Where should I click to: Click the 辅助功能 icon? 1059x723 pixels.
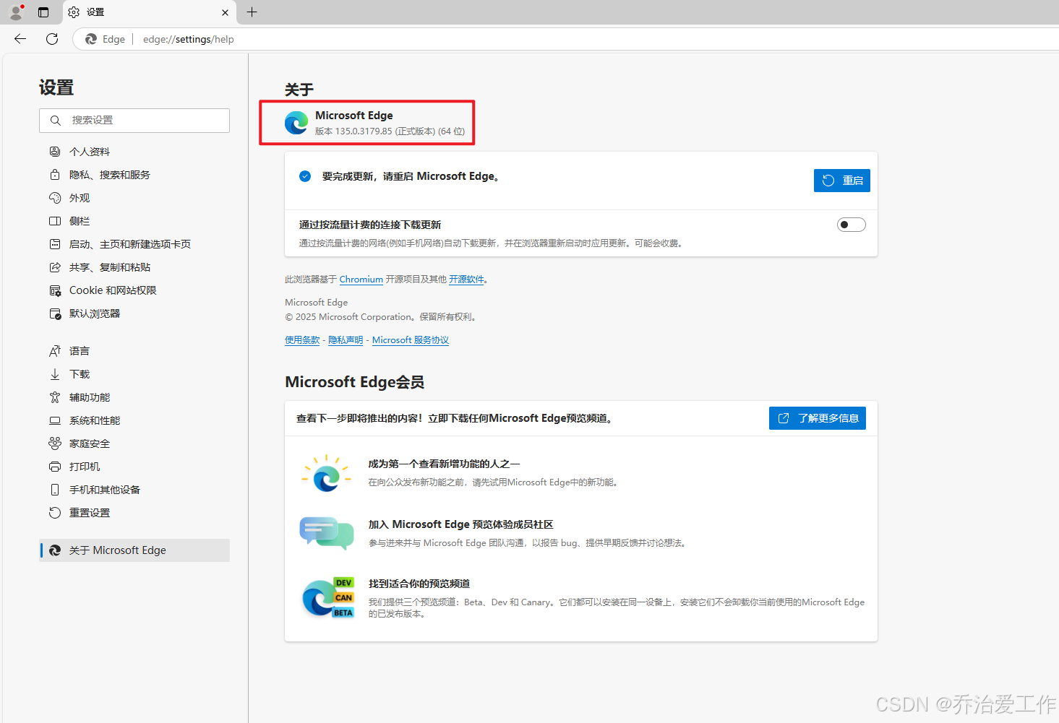coord(55,397)
